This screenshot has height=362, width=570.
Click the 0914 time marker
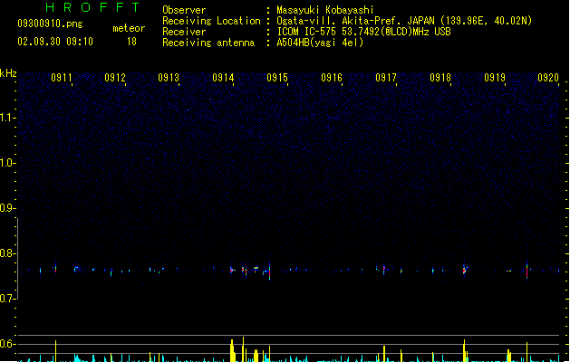[x=223, y=78]
